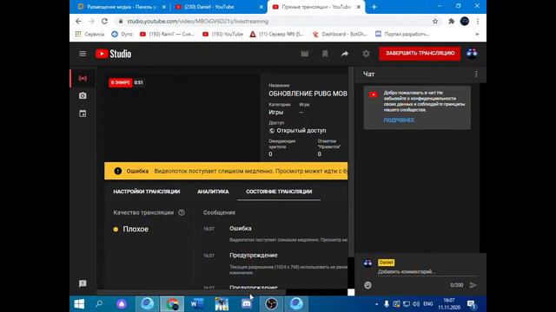
Task: Click Открытый доступ visibility setting
Action: coord(297,131)
